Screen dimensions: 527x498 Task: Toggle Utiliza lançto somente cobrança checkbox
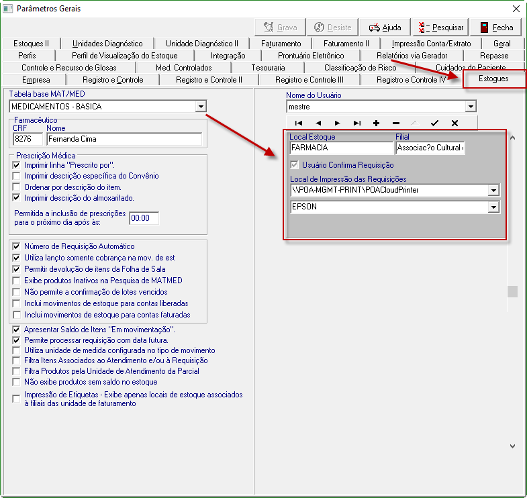pyautogui.click(x=16, y=258)
